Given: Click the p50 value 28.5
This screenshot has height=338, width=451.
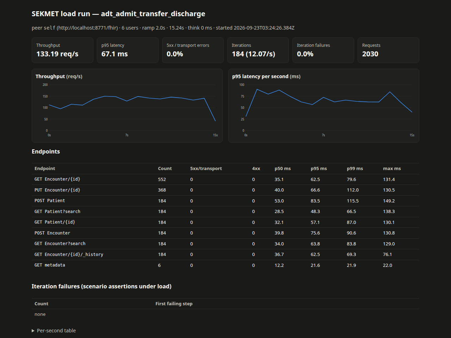Looking at the screenshot, I should [x=279, y=212].
